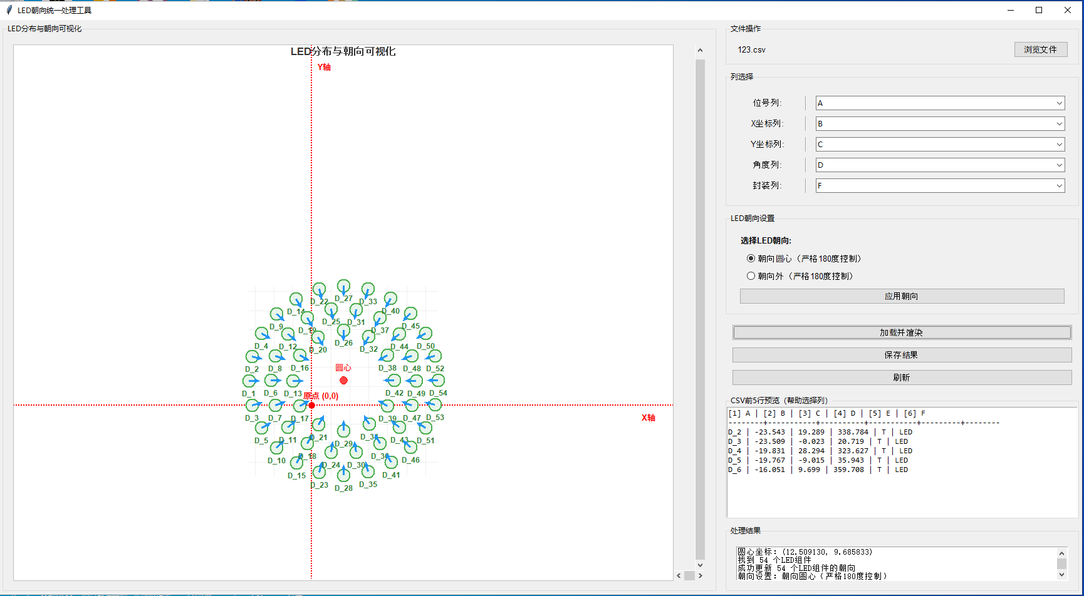Image resolution: width=1084 pixels, height=596 pixels.
Task: Click the red 圆心 center marker dot
Action: tap(343, 380)
